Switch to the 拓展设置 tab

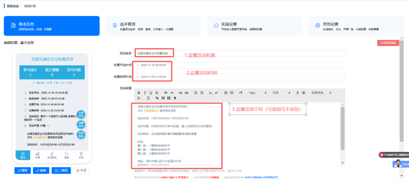coord(254,26)
